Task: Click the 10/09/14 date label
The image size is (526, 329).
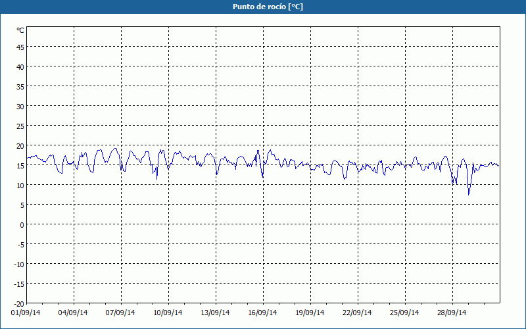Action: [168, 313]
